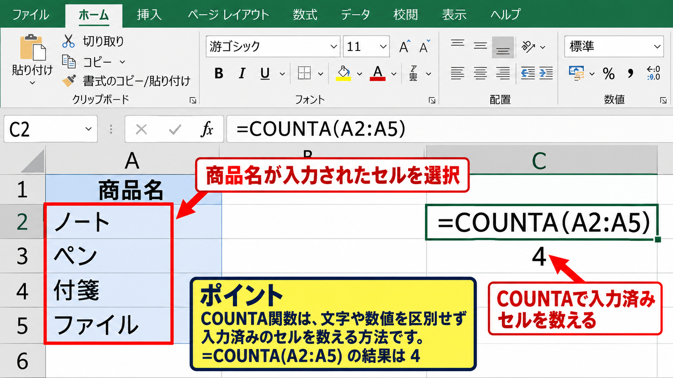This screenshot has width=673, height=378.
Task: Select column A header
Action: (x=132, y=161)
